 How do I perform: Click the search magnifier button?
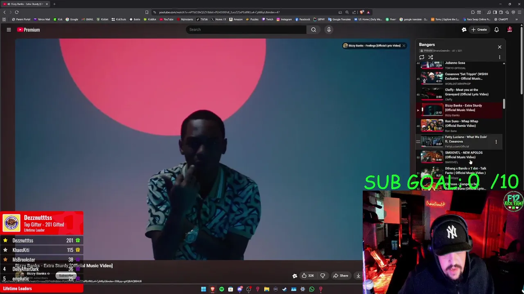click(314, 29)
